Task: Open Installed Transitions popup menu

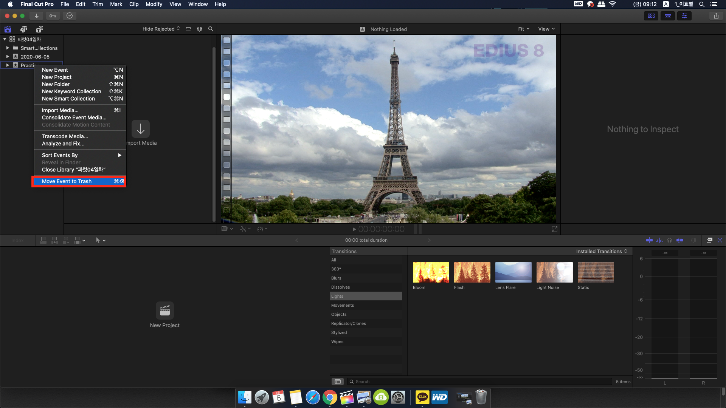Action: coord(602,252)
